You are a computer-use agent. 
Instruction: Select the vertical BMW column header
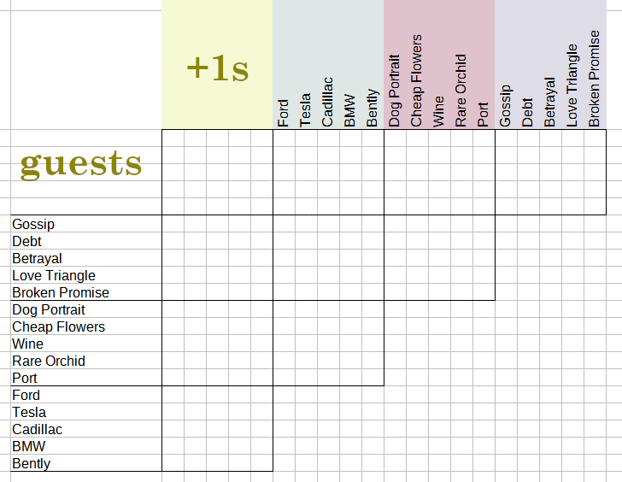point(350,111)
